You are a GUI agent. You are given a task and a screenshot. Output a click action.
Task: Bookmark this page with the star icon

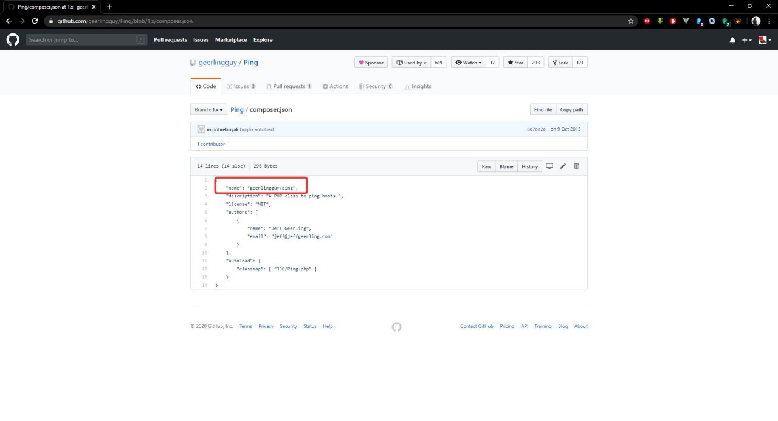click(x=631, y=21)
